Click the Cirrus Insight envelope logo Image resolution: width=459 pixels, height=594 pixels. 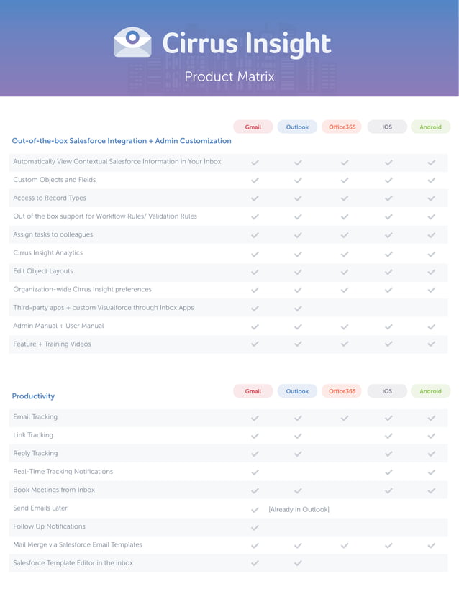click(x=132, y=43)
